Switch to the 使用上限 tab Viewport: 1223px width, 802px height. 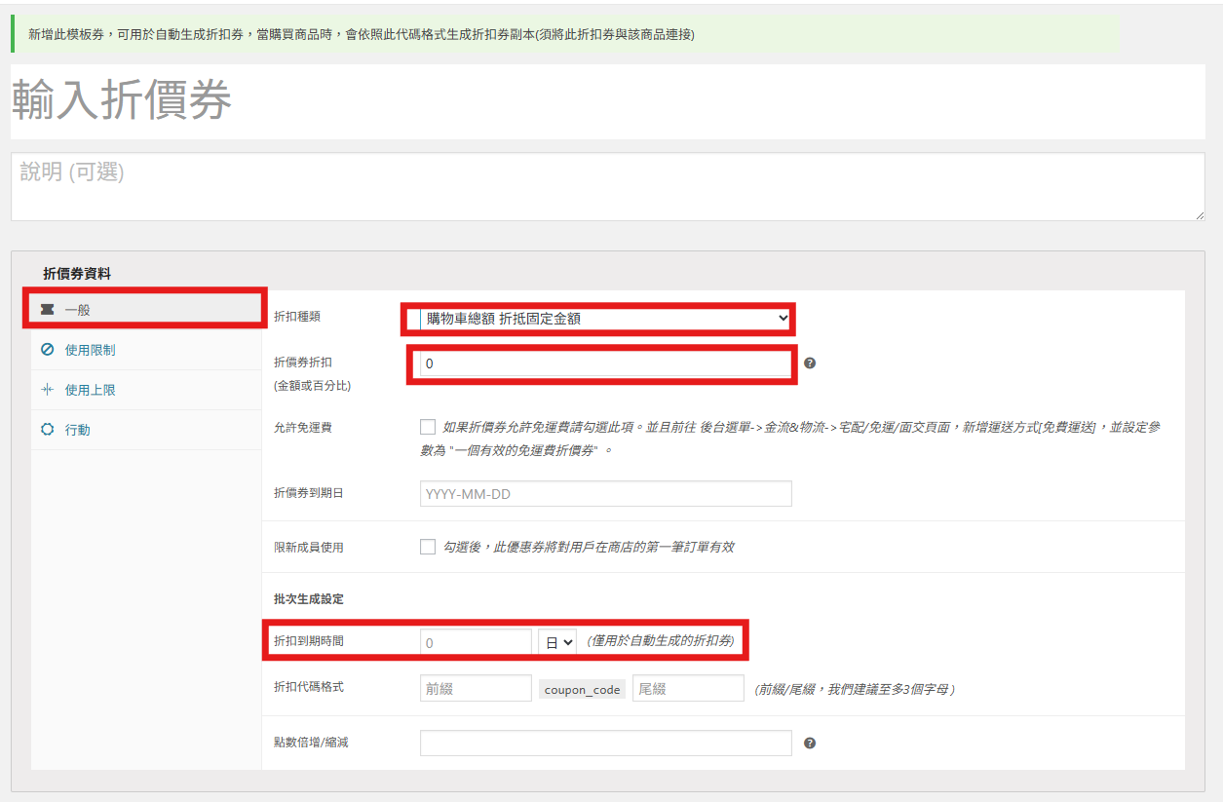point(91,390)
